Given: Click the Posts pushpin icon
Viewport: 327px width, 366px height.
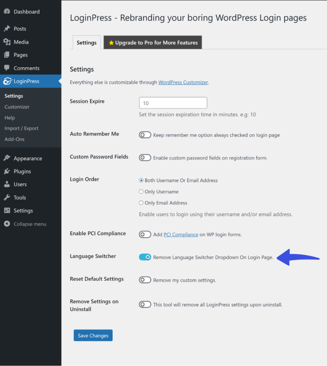Looking at the screenshot, I should (x=7, y=29).
